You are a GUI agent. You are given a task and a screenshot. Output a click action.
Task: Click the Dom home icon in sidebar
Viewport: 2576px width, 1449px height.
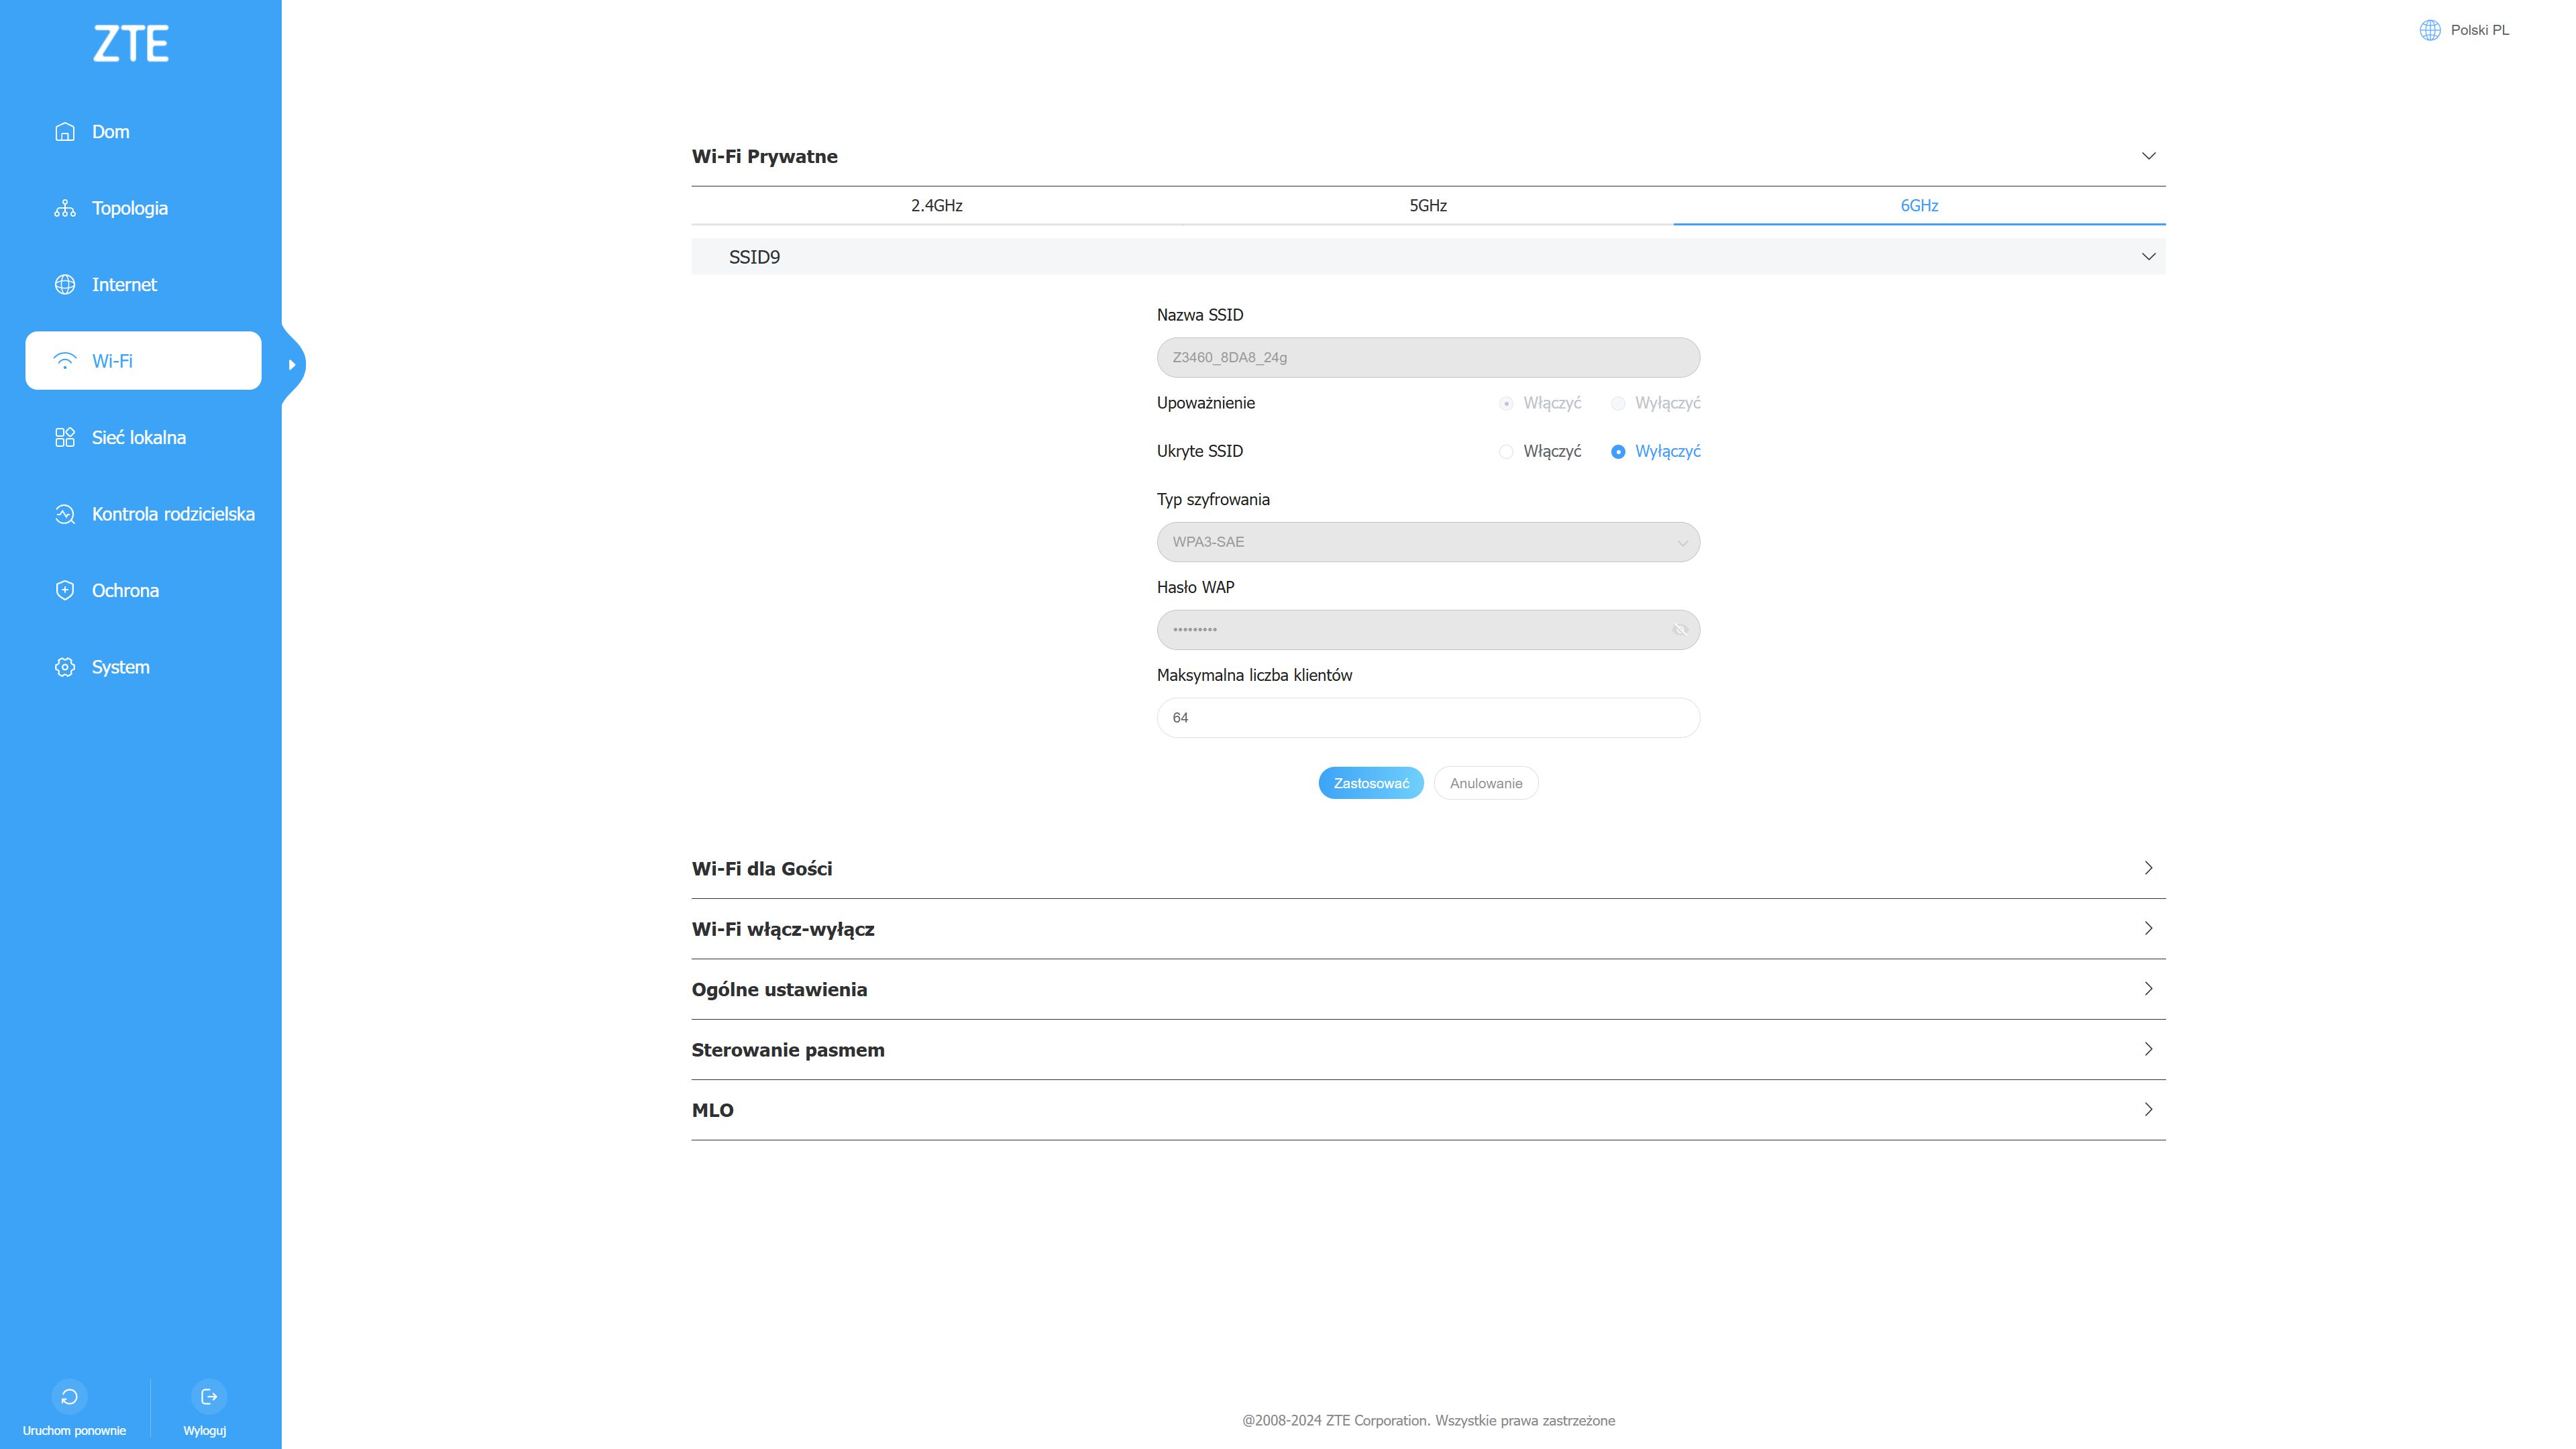pos(65,132)
